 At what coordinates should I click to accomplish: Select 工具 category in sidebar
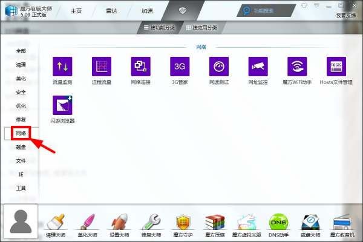coord(21,188)
